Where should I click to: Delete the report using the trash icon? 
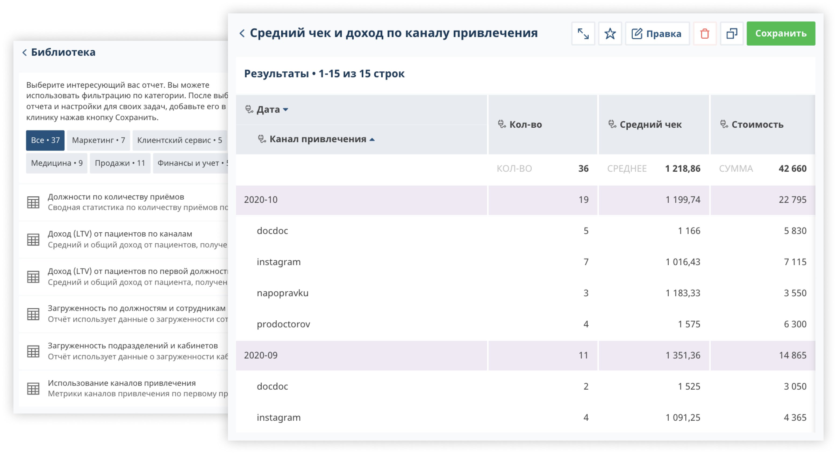[704, 33]
